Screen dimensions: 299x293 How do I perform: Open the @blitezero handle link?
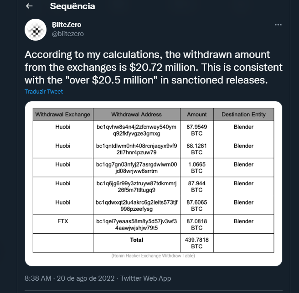click(68, 34)
